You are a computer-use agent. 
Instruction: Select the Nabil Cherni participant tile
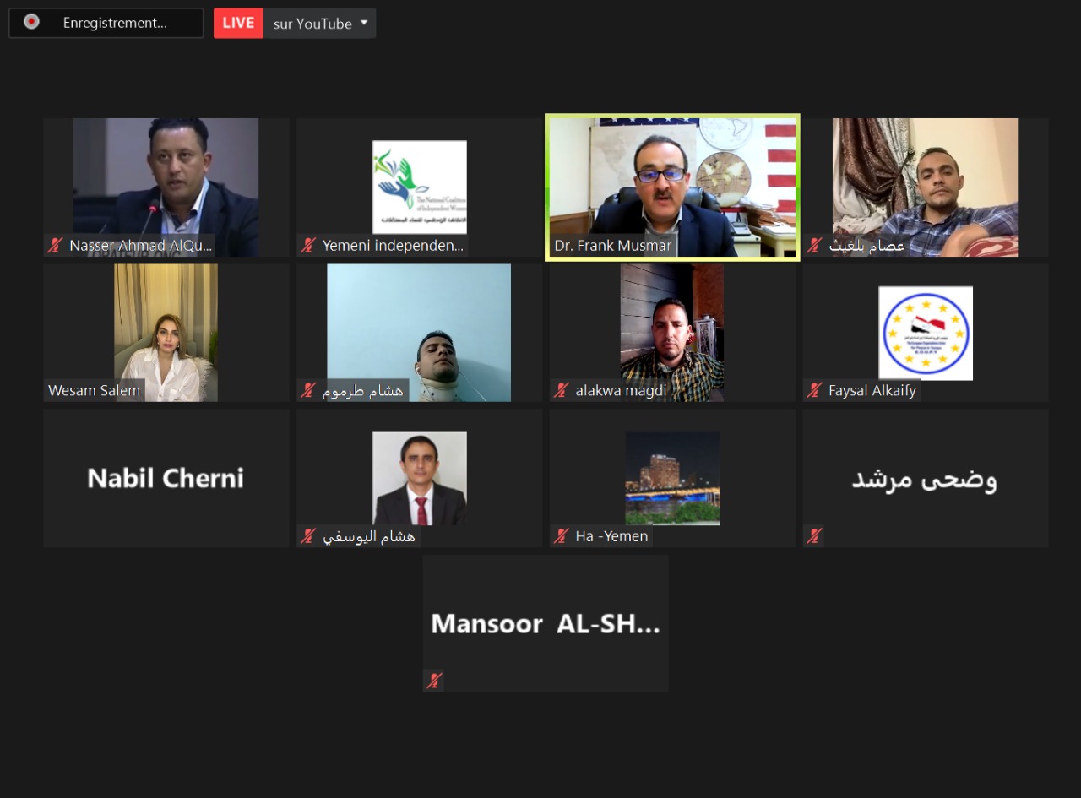pyautogui.click(x=166, y=478)
